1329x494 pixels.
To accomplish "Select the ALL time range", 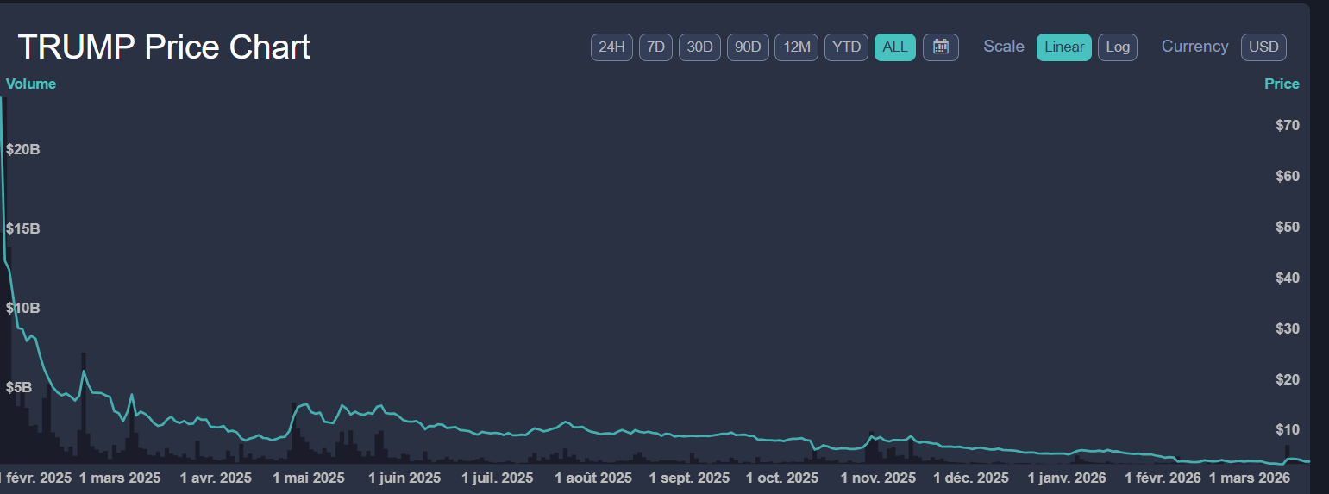I will click(895, 47).
